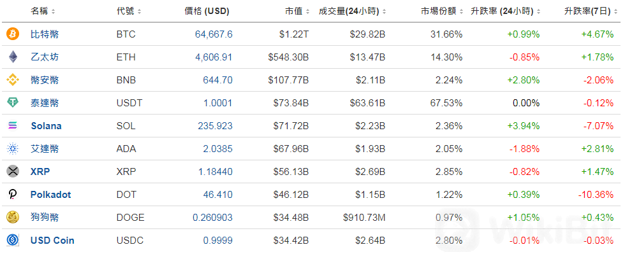Viewport: 625px width, 266px height.
Task: Select the BTC symbol cell
Action: (x=126, y=34)
